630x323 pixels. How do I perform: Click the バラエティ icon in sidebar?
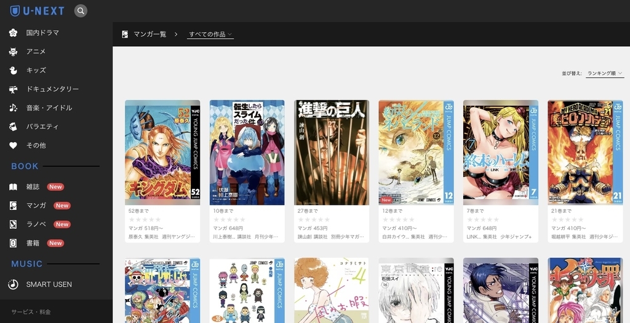(14, 127)
